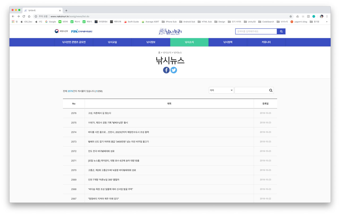340x215 pixels.
Task: Open a new browser tab
Action: [66, 11]
